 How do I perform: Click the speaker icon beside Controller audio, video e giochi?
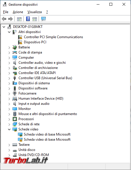point(14,63)
